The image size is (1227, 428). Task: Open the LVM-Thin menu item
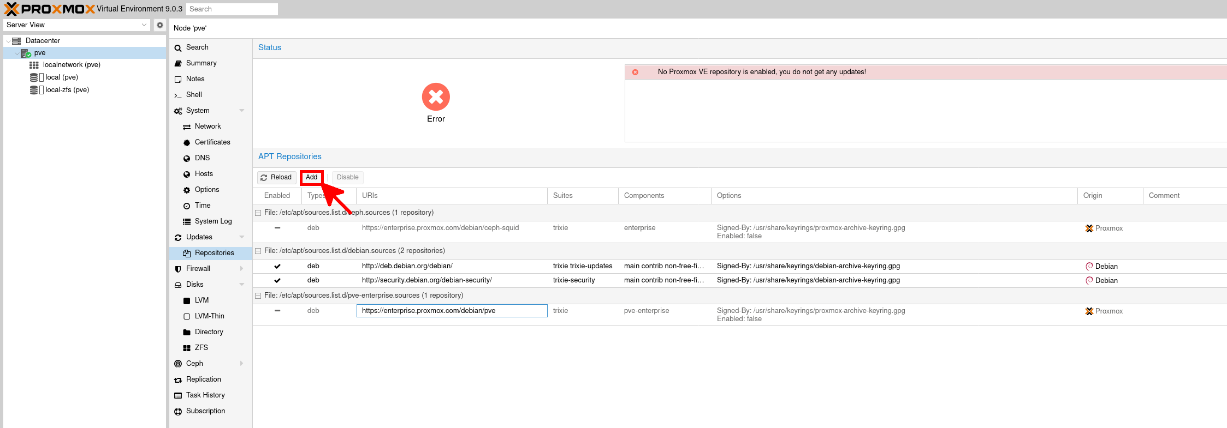coord(210,316)
